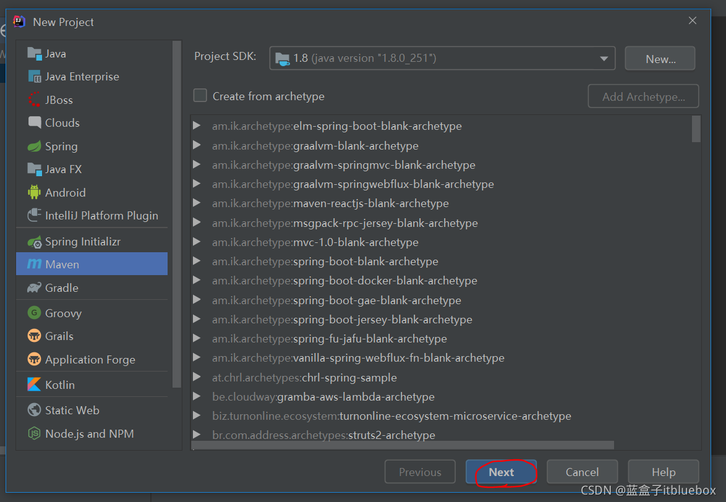Pick the JBoss icon in the sidebar
726x502 pixels.
34,100
